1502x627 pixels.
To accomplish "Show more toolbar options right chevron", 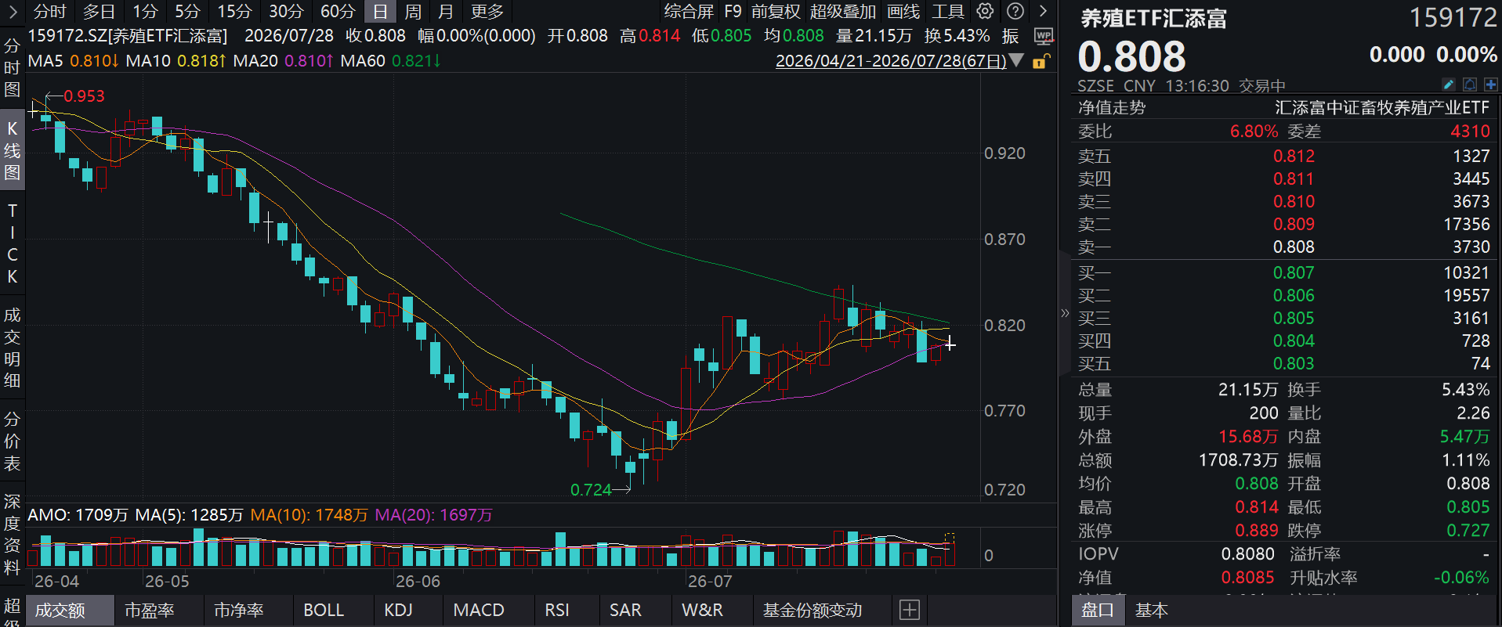I will coord(1043,11).
